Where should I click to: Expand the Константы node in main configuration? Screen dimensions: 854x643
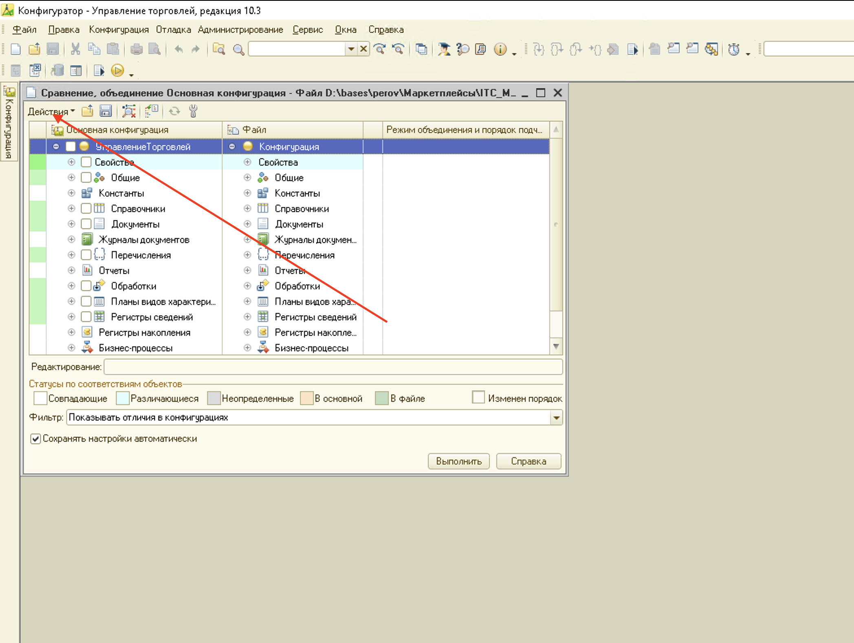pos(71,193)
